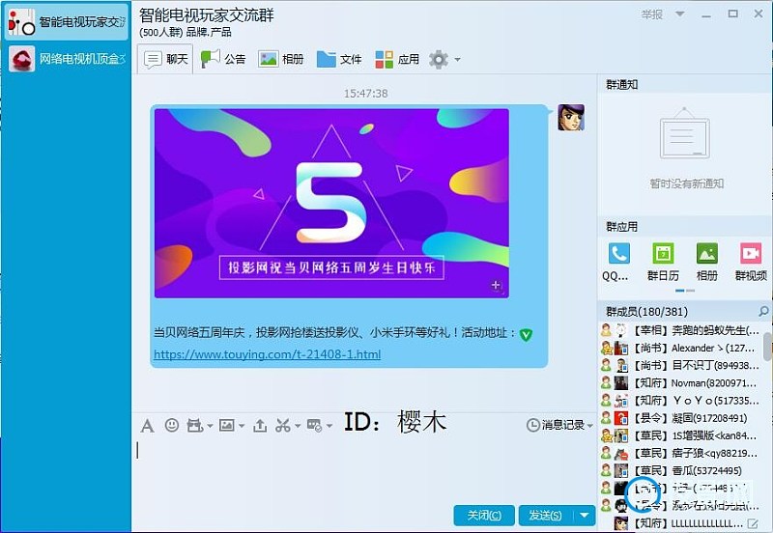This screenshot has height=533, width=773.
Task: Click the 发送(S) button
Action: click(546, 516)
